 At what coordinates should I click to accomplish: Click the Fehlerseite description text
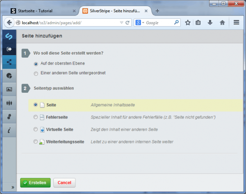click(x=153, y=117)
